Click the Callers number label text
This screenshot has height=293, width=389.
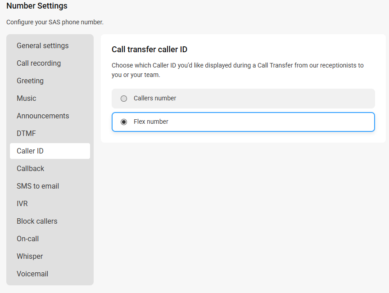click(155, 98)
